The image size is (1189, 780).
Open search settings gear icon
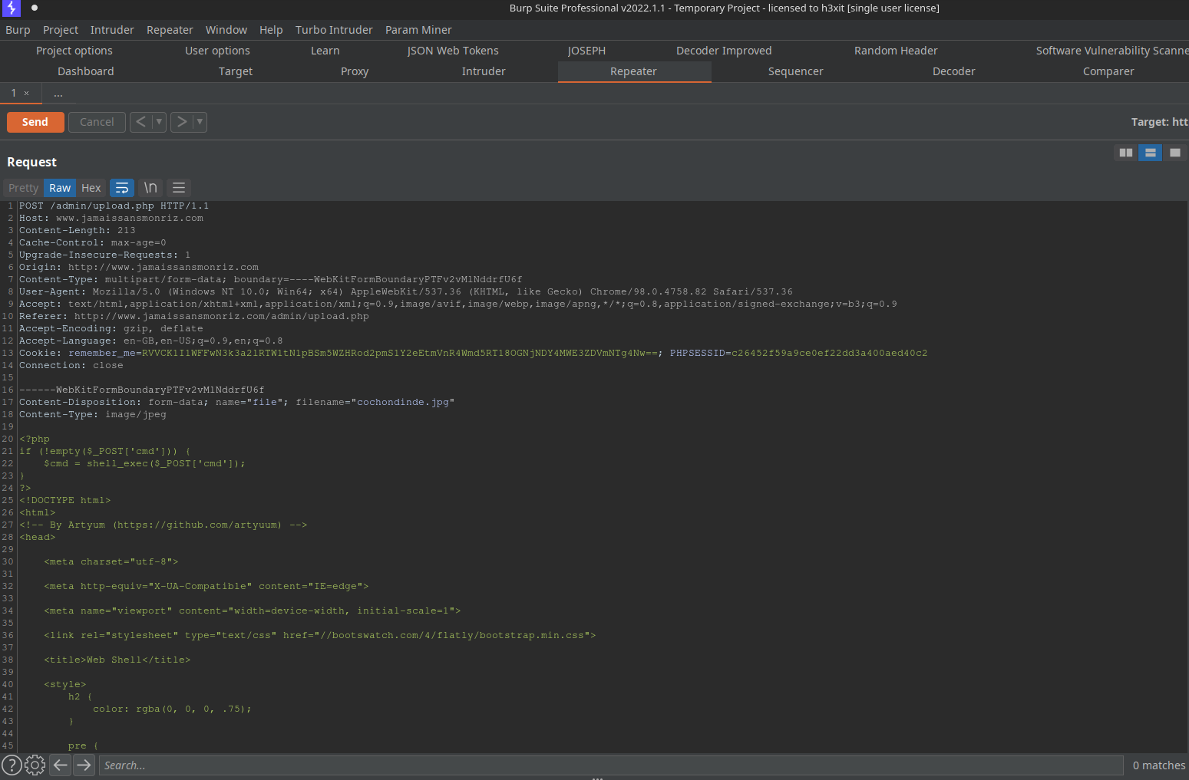tap(35, 765)
